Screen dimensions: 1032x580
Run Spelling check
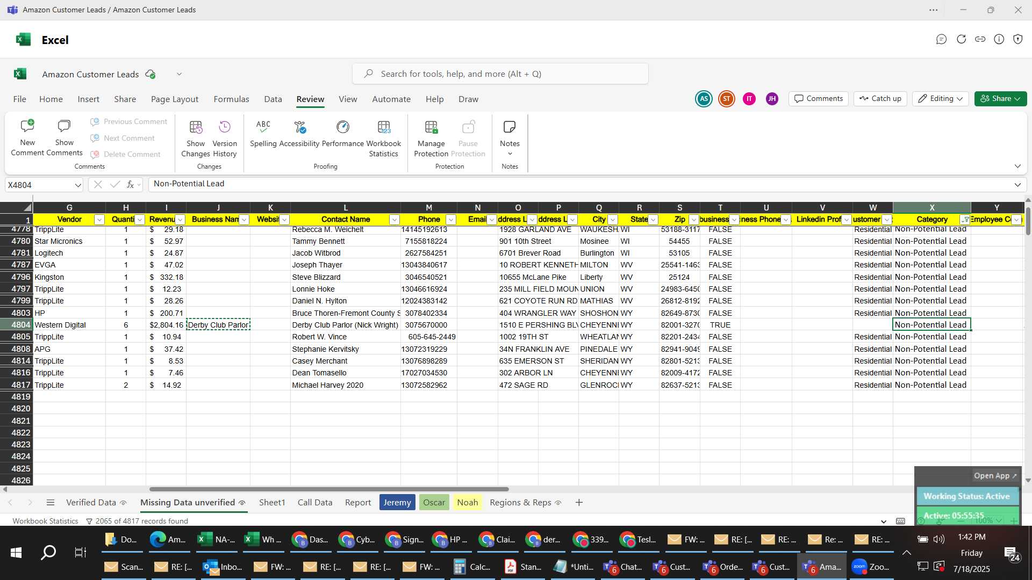(x=263, y=134)
